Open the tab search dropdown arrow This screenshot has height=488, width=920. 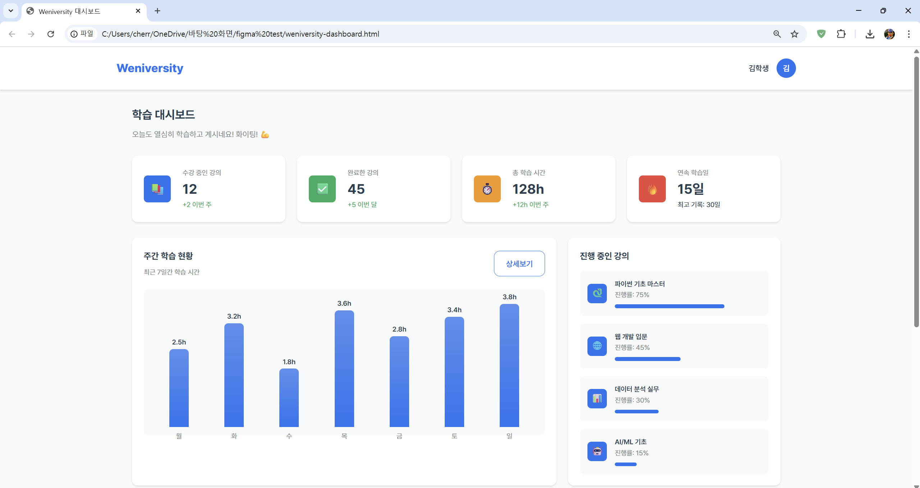coord(11,11)
